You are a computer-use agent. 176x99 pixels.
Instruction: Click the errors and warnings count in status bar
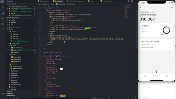(x=15, y=98)
